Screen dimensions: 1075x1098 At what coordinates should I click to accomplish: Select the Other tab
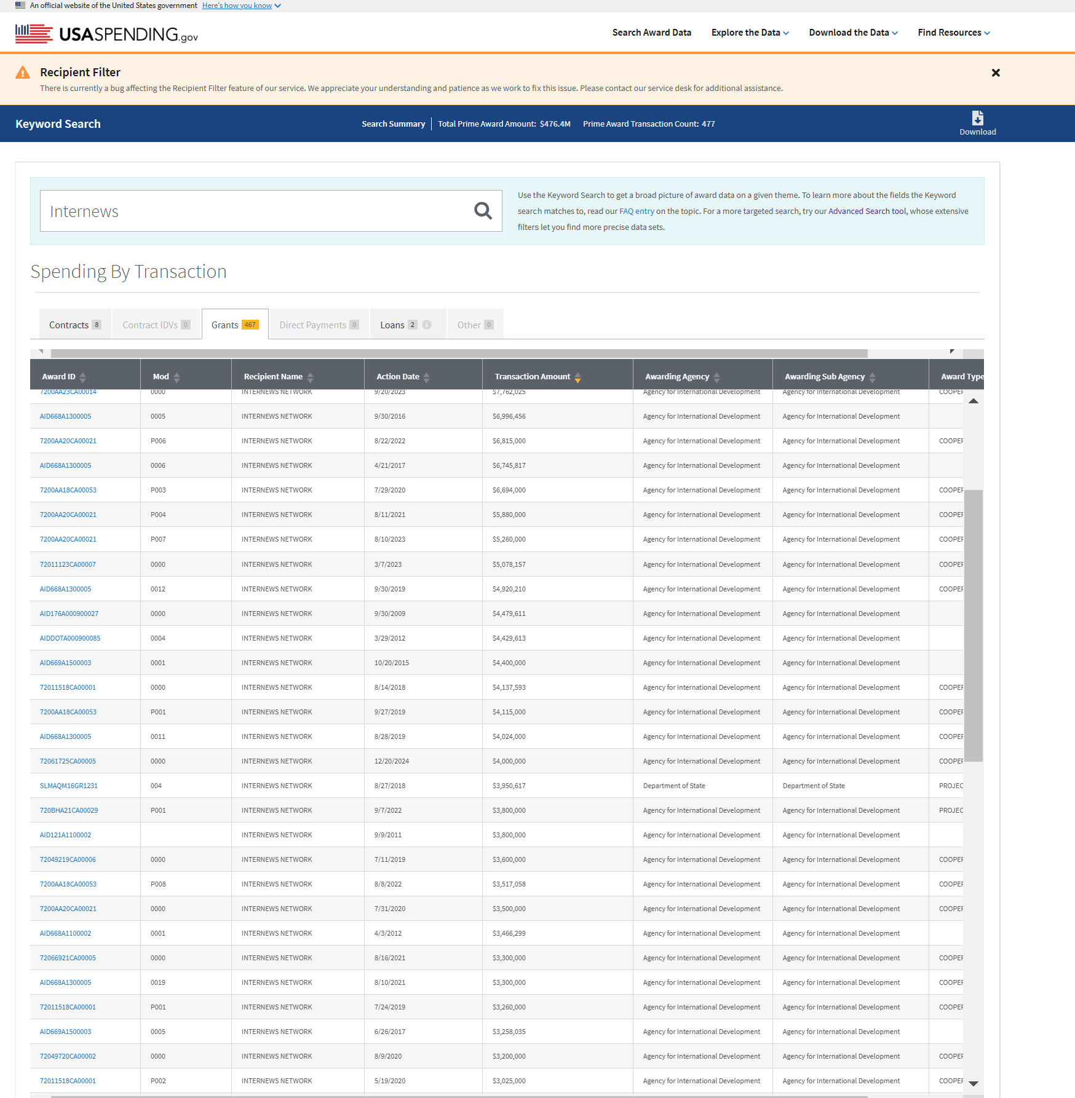[475, 325]
